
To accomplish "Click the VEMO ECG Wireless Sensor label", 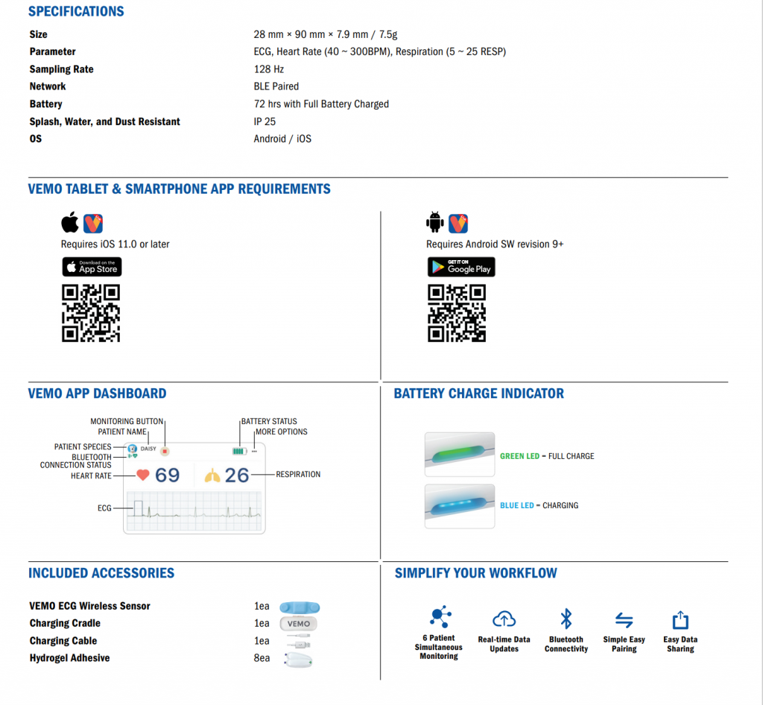I will pos(89,606).
